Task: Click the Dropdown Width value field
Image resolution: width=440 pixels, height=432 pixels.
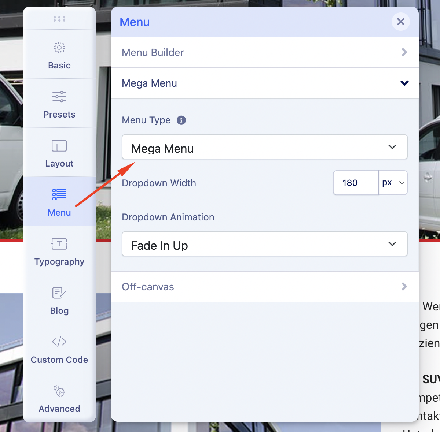Action: point(356,183)
